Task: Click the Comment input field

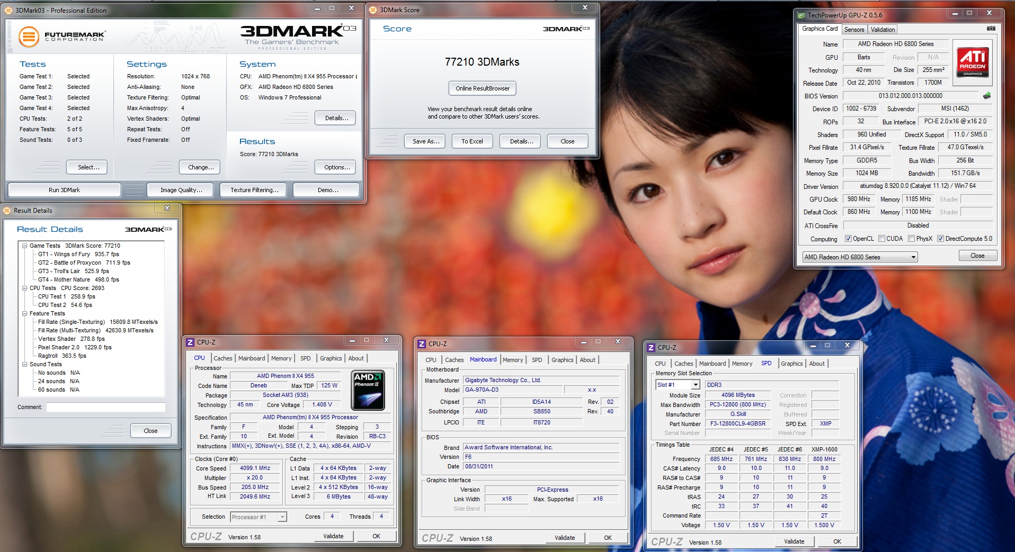Action: pyautogui.click(x=106, y=407)
